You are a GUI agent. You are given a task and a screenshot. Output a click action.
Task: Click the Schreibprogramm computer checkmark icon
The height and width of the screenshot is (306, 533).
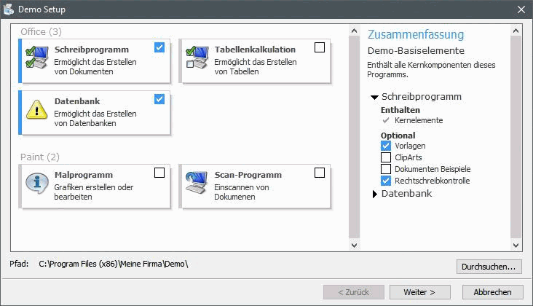(x=36, y=57)
